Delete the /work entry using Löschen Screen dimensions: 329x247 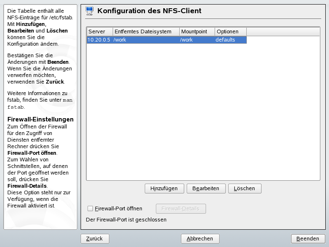click(244, 188)
